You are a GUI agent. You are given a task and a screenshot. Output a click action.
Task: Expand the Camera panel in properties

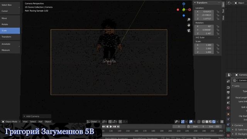[x=239, y=125]
